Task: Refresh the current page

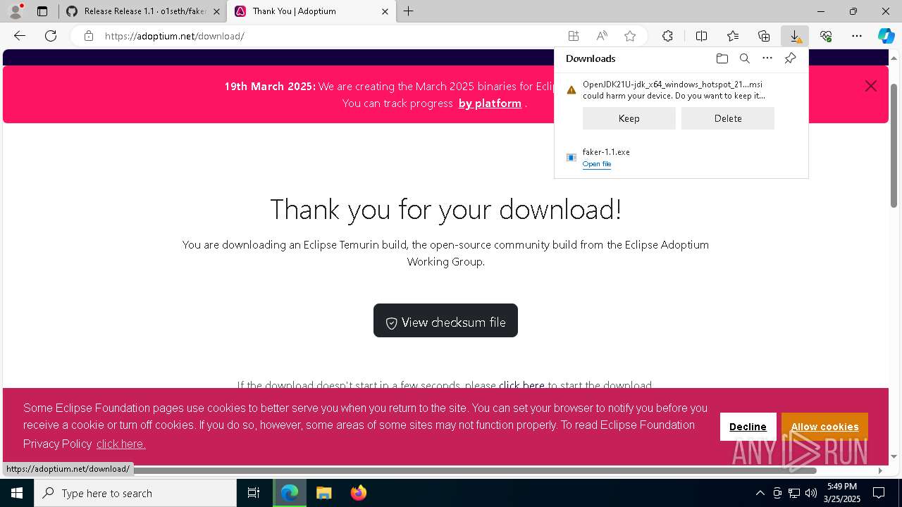Action: (x=51, y=36)
